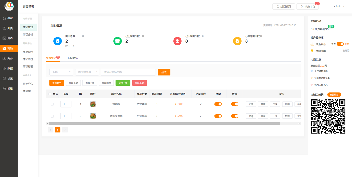Toggle 状态 switch for 烤鸡叉烧饭
Viewport: 352px width, 177px height.
(x=235, y=116)
